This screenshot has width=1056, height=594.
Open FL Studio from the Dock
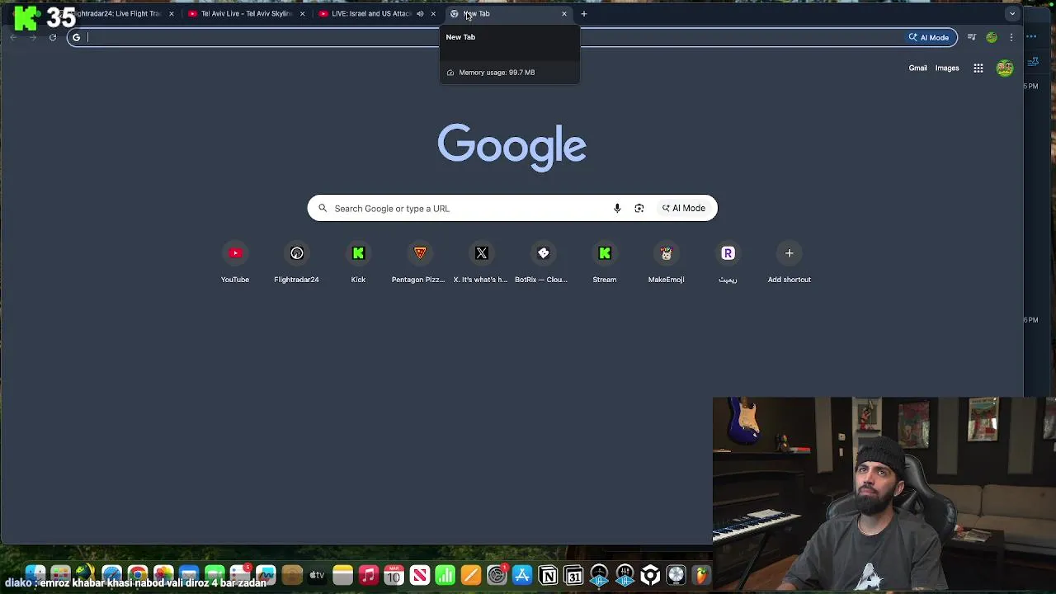pyautogui.click(x=701, y=574)
